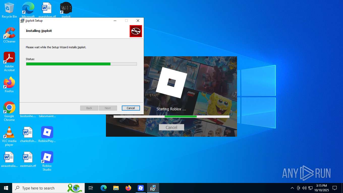Launch Google Chrome from the desktop
Viewport: 343px width, 193px height.
pyautogui.click(x=9, y=111)
